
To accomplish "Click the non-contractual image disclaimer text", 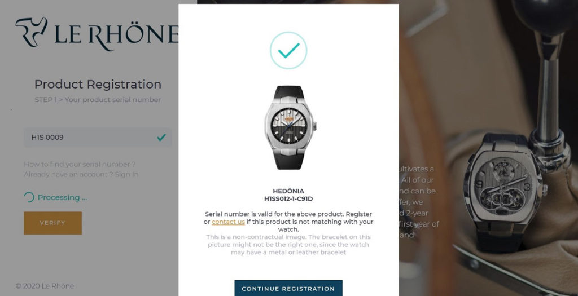I will point(288,245).
